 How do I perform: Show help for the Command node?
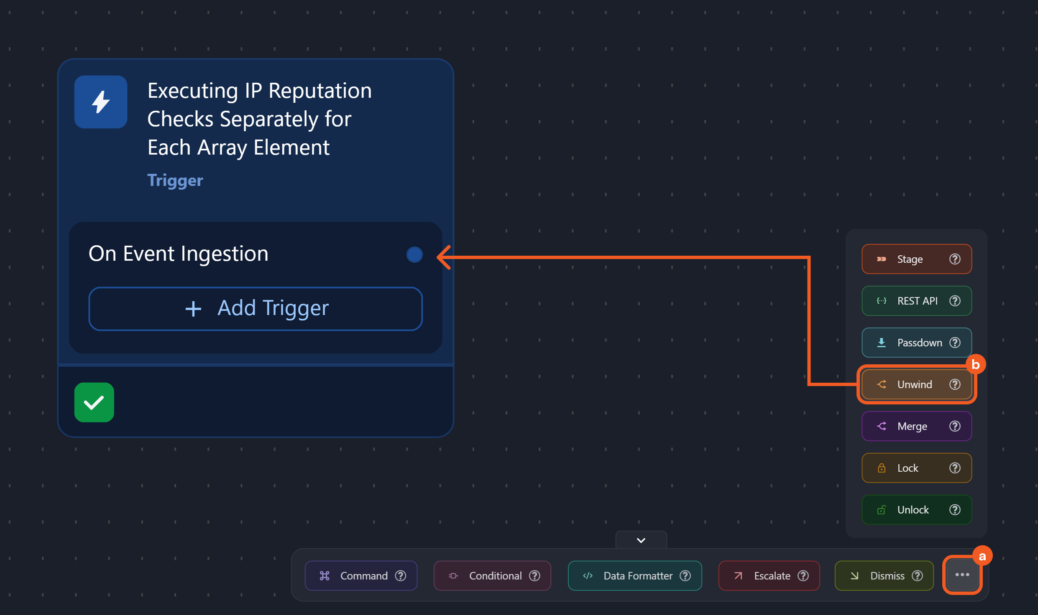[x=401, y=576]
